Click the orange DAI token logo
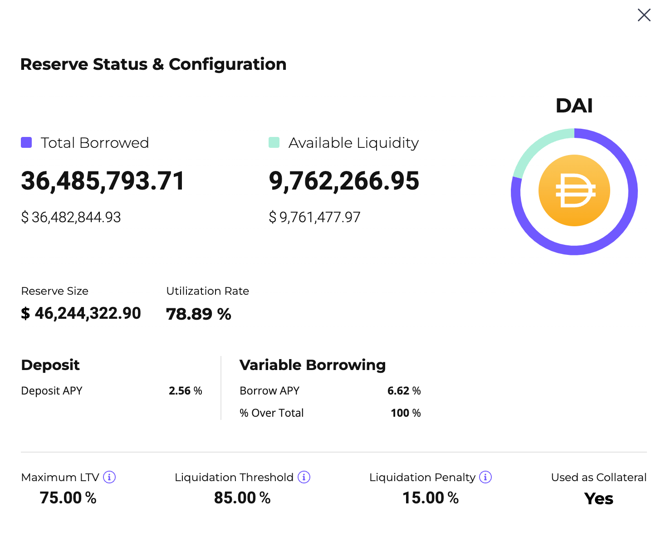The image size is (666, 536). tap(574, 190)
